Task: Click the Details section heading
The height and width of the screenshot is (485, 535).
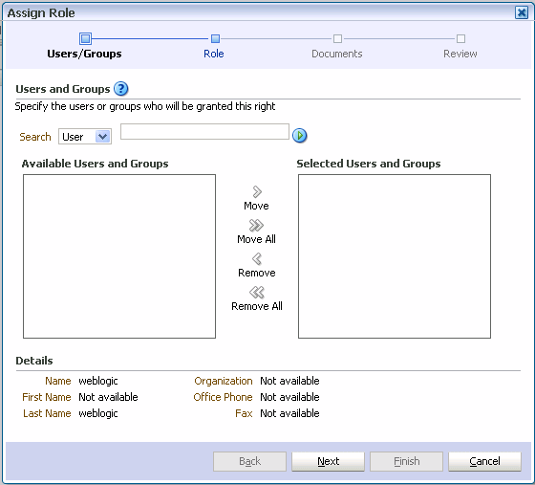Action: pos(34,361)
